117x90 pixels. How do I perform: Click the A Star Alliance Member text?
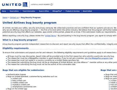[x=40, y=4]
